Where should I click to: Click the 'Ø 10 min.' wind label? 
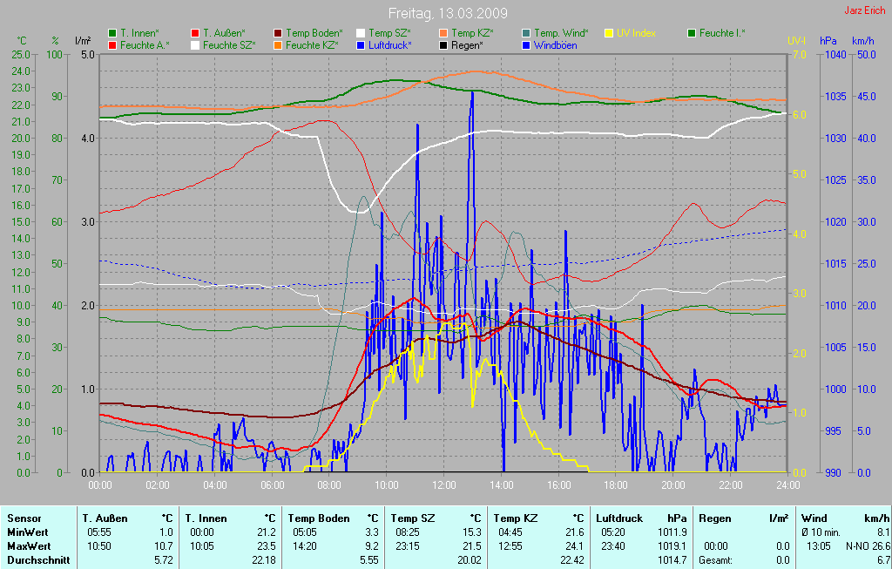coord(821,532)
